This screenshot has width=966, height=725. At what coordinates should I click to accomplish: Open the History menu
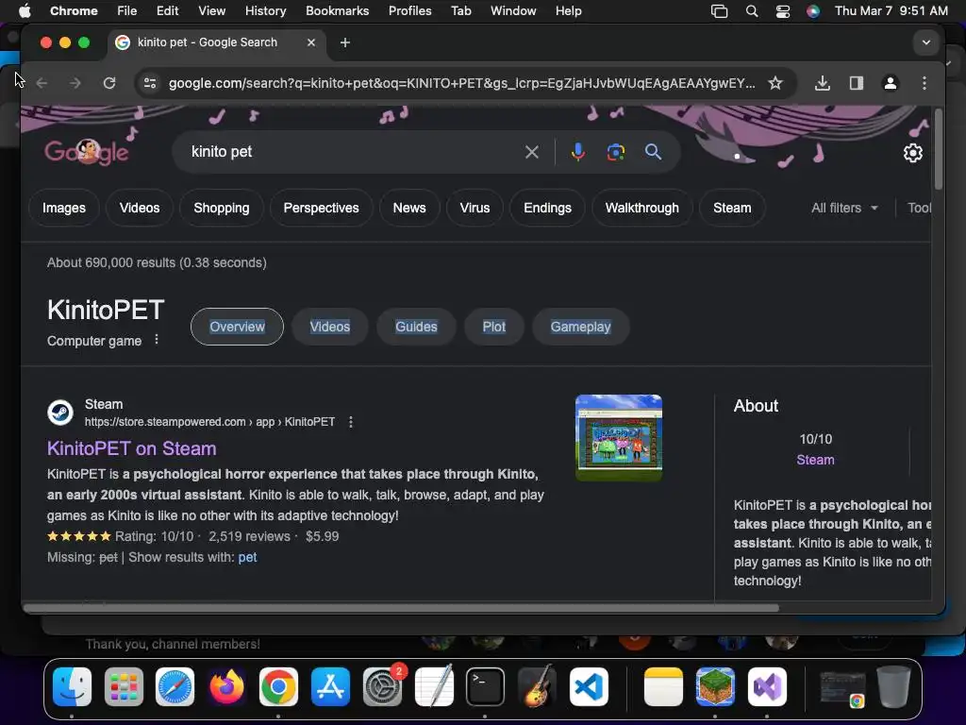(x=265, y=11)
